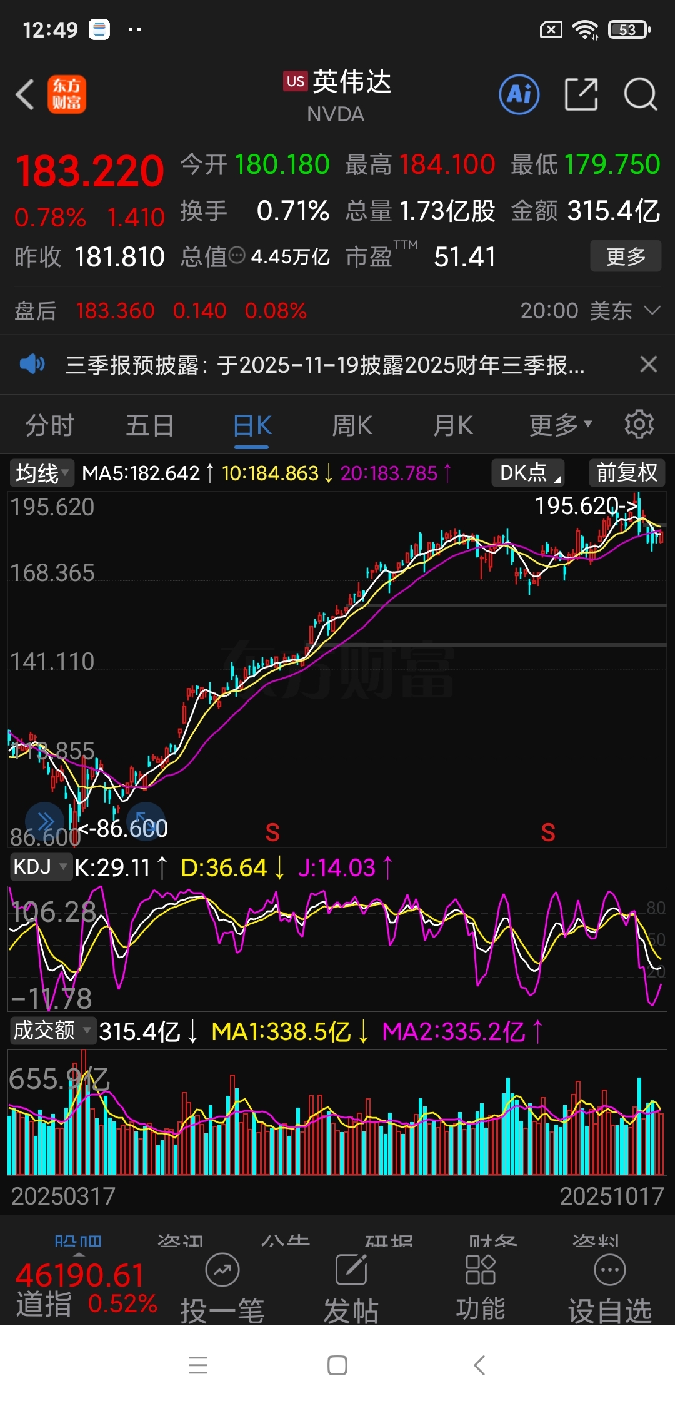Tap the expand double-arrow chart button

pos(44,821)
